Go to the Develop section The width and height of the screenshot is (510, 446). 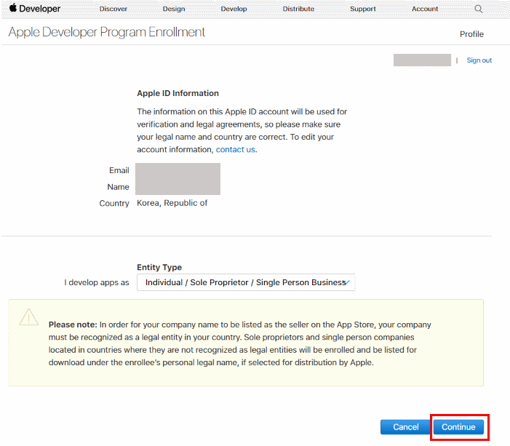(x=234, y=9)
